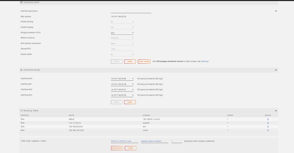Viewport: 294px width, 153px height.
Task: Open IPv4 address assignment dropdown
Action: (122, 43)
